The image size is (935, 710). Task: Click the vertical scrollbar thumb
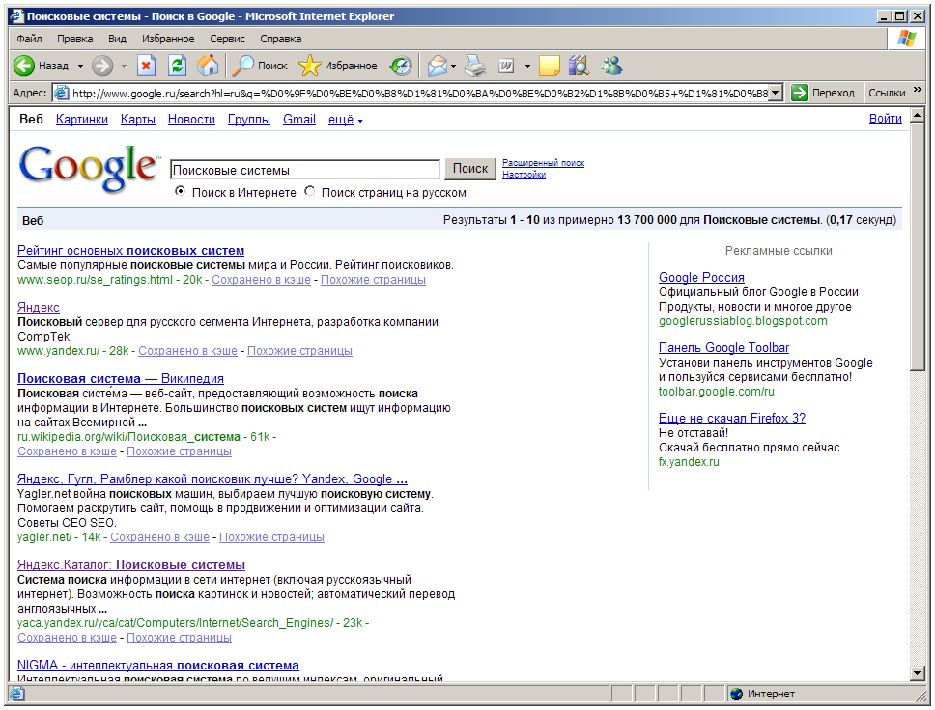click(918, 247)
